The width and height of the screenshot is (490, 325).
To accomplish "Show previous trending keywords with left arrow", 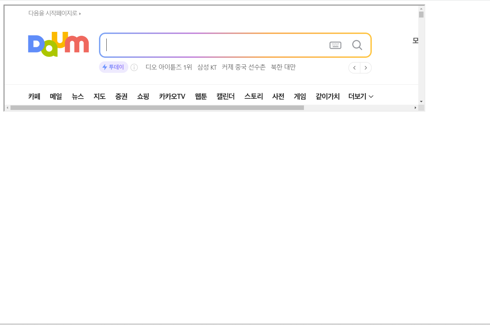I will point(354,68).
